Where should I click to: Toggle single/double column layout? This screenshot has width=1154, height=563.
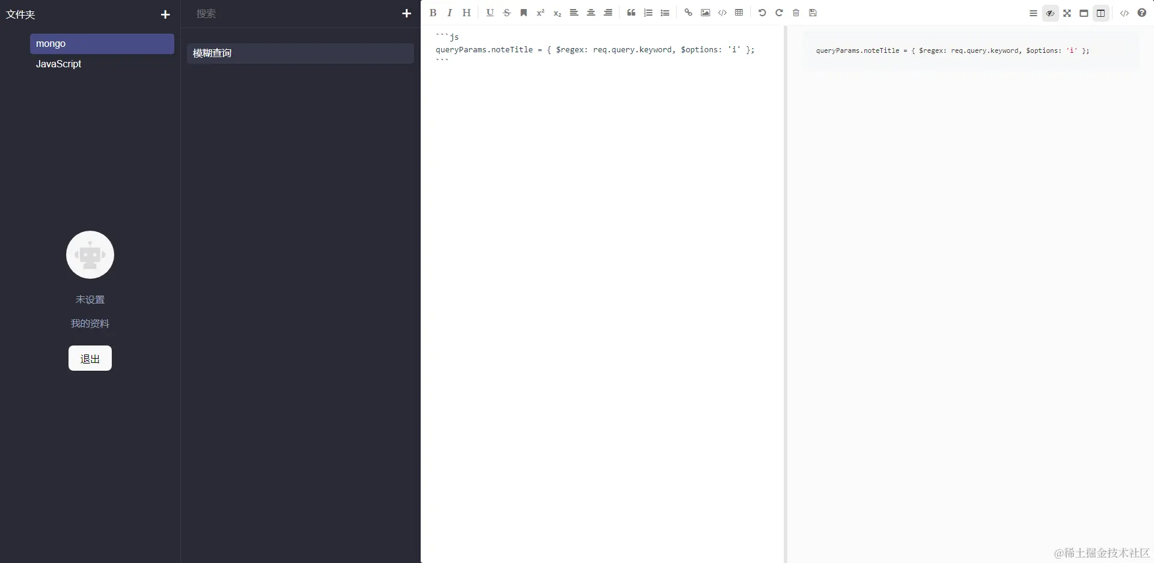[1101, 13]
